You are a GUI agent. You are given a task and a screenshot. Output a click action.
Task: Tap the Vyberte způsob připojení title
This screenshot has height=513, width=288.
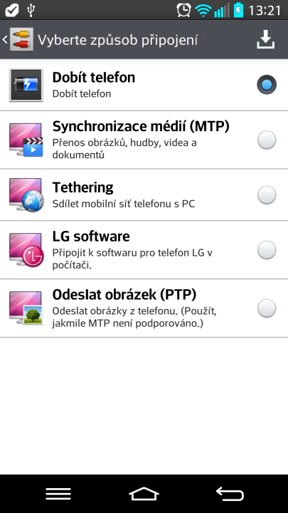[117, 40]
